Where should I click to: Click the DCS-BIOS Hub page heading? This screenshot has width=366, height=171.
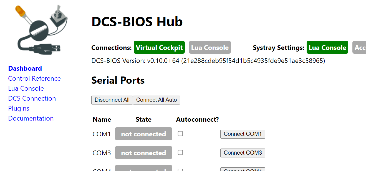(137, 22)
